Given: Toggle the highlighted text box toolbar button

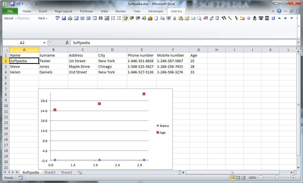Looking at the screenshot, I should (x=125, y=18).
